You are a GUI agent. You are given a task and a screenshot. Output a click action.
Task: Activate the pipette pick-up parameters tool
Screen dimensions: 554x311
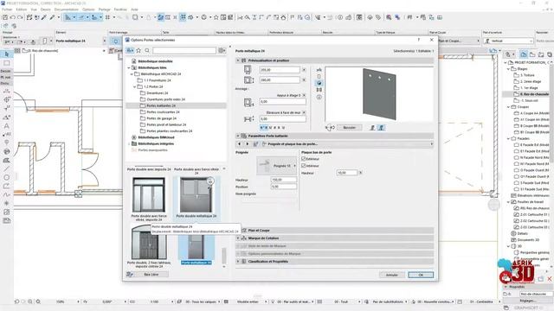click(44, 17)
